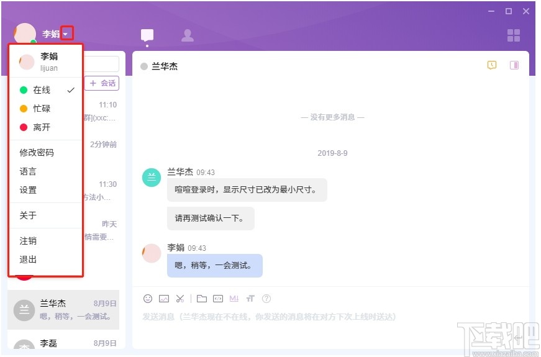
Task: Click message 喧喧登录时，显示尺寸已改为最小尺寸。
Action: pos(247,190)
